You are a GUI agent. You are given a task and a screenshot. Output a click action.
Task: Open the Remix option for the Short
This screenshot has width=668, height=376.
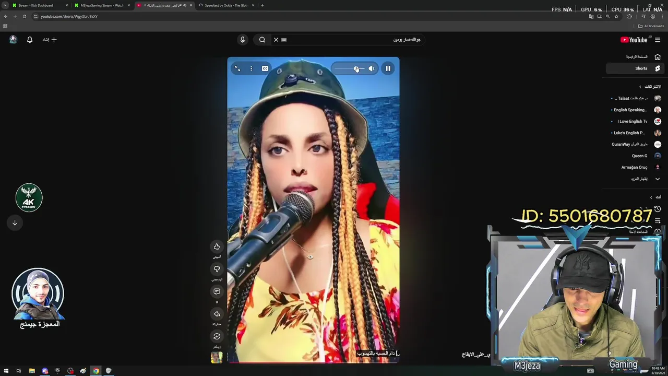217,336
